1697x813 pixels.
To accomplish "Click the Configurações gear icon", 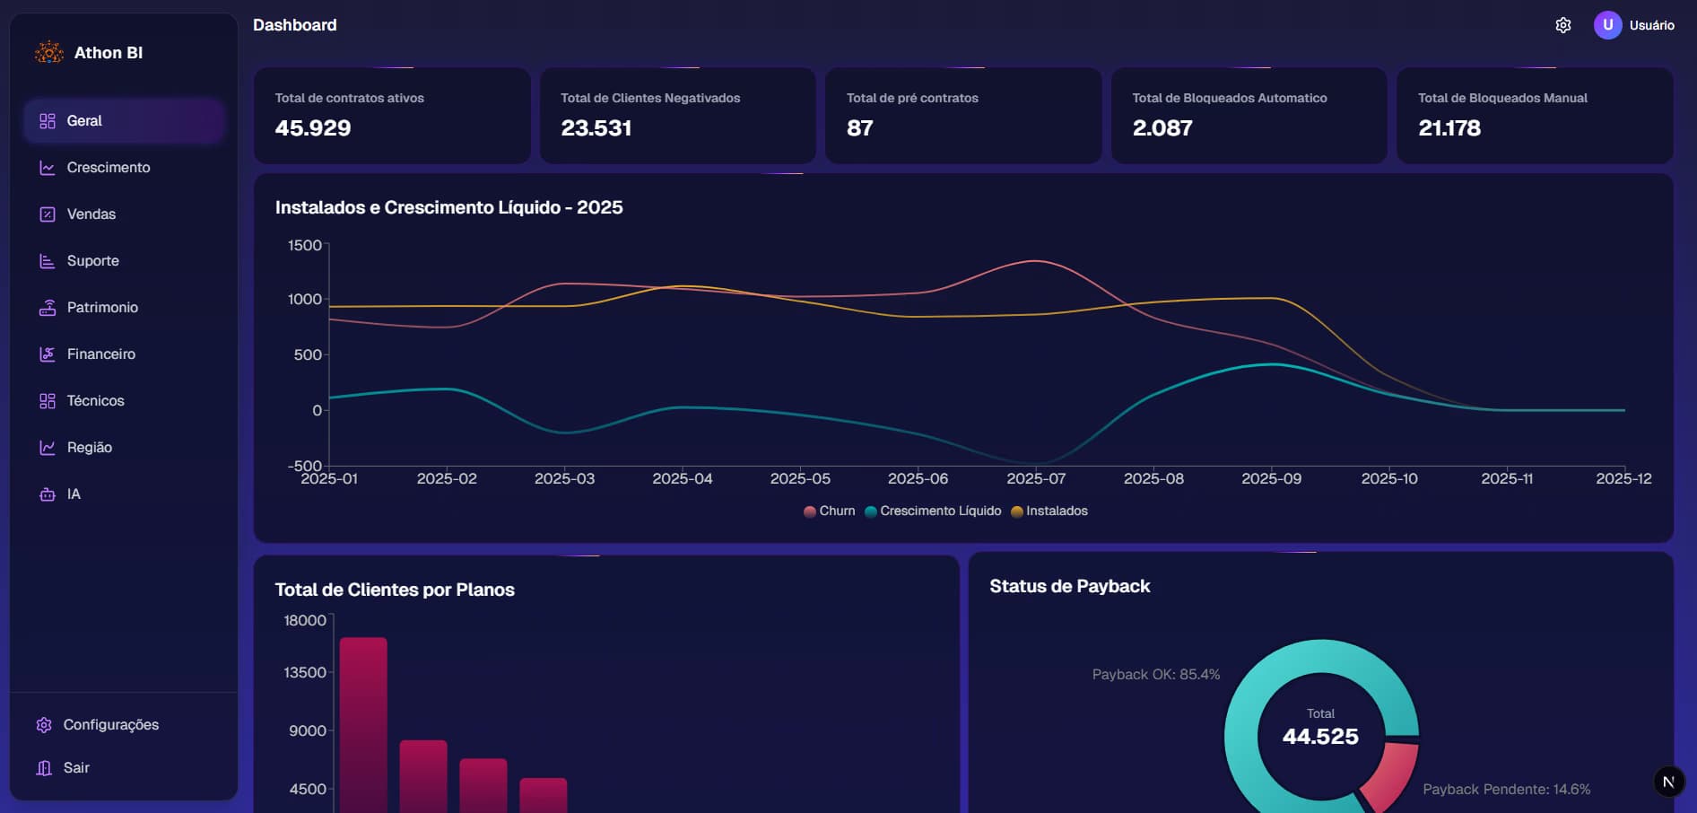I will pos(44,725).
